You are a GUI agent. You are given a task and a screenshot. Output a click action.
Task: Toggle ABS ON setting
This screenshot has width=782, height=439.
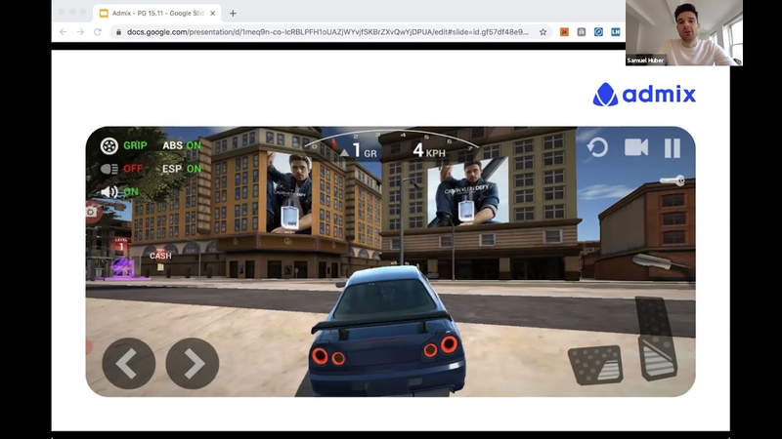point(182,145)
